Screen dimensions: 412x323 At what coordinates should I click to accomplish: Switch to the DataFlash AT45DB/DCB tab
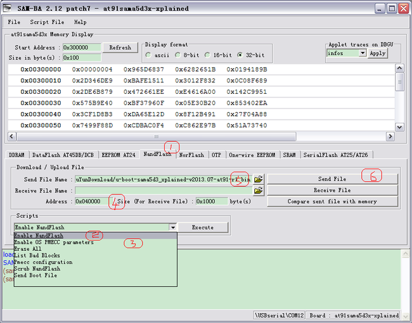tap(63, 155)
